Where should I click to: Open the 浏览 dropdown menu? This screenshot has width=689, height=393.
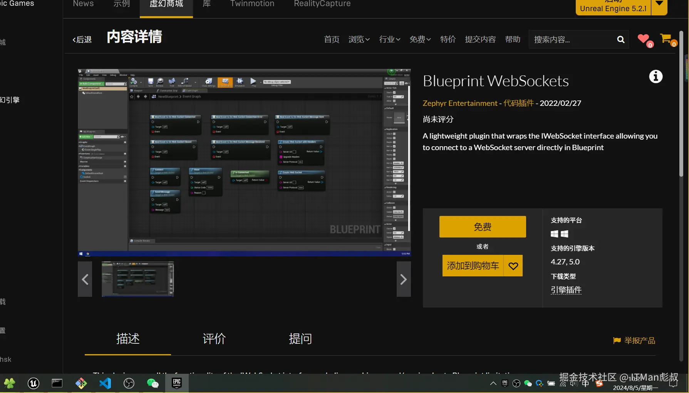point(359,39)
